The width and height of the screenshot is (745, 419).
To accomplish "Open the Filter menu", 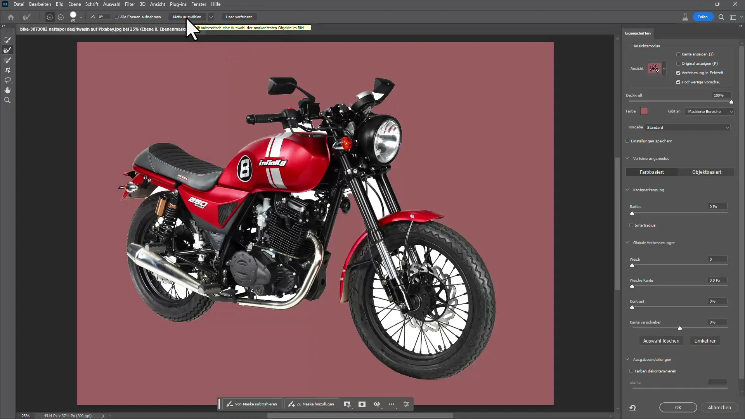I will tap(130, 4).
